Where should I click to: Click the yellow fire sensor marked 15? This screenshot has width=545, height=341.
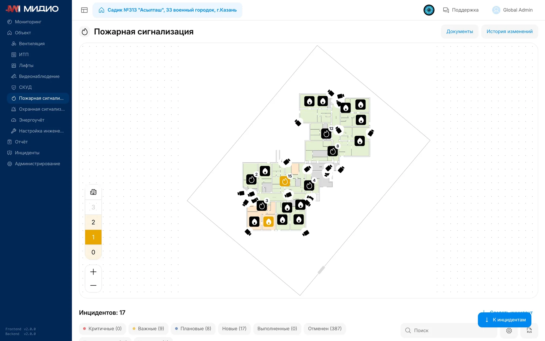tap(285, 181)
